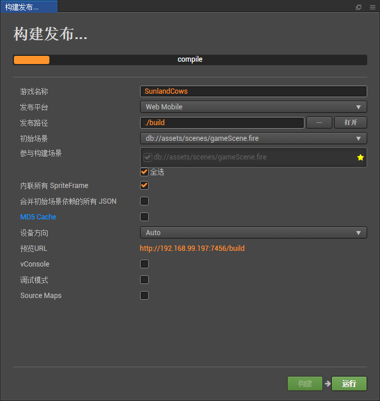Click the compile progress bar
Screen dimensions: 380x401
(x=190, y=60)
